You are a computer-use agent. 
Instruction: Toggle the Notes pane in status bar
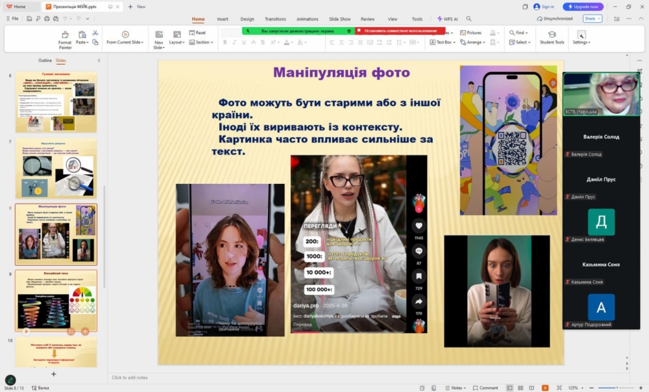point(454,388)
